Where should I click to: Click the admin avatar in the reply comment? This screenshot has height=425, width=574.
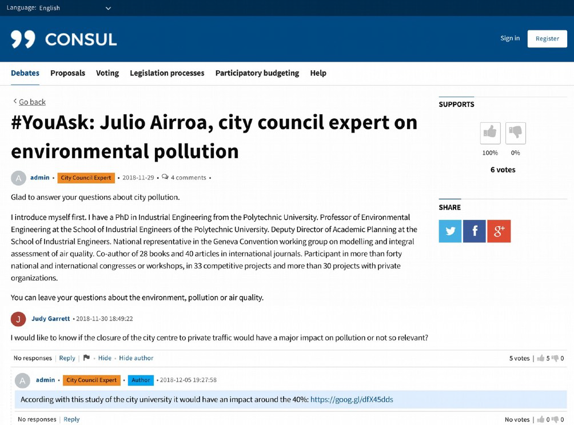tap(22, 381)
